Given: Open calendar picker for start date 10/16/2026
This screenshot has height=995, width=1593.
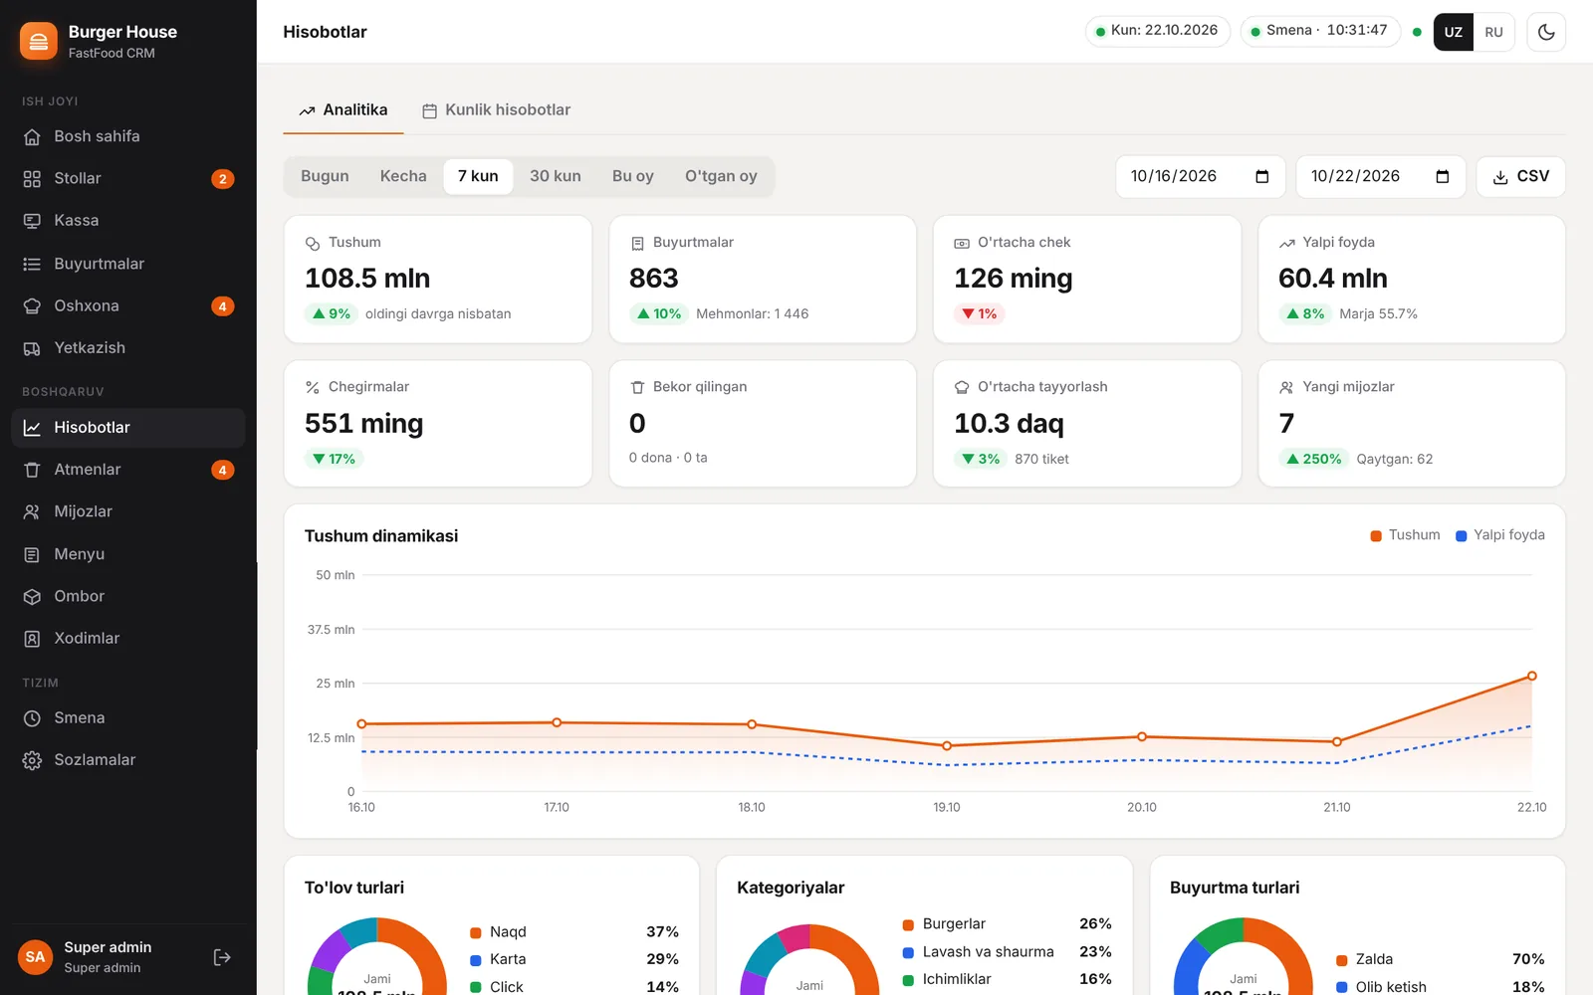Looking at the screenshot, I should (x=1262, y=177).
